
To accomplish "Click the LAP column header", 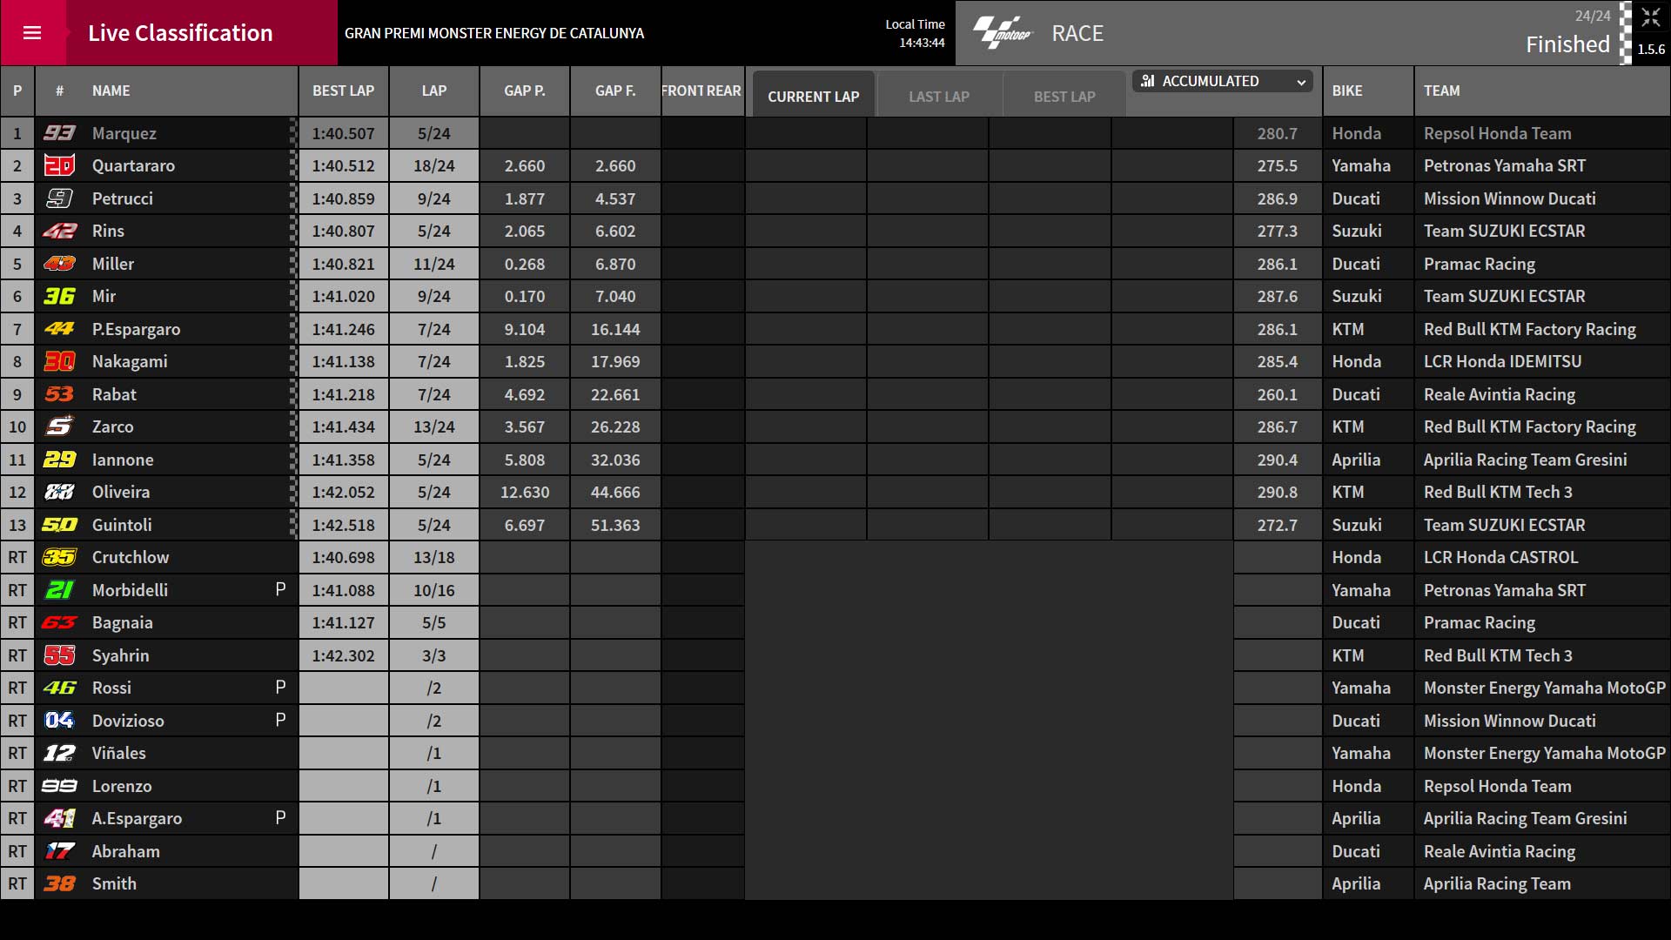I will pyautogui.click(x=433, y=91).
